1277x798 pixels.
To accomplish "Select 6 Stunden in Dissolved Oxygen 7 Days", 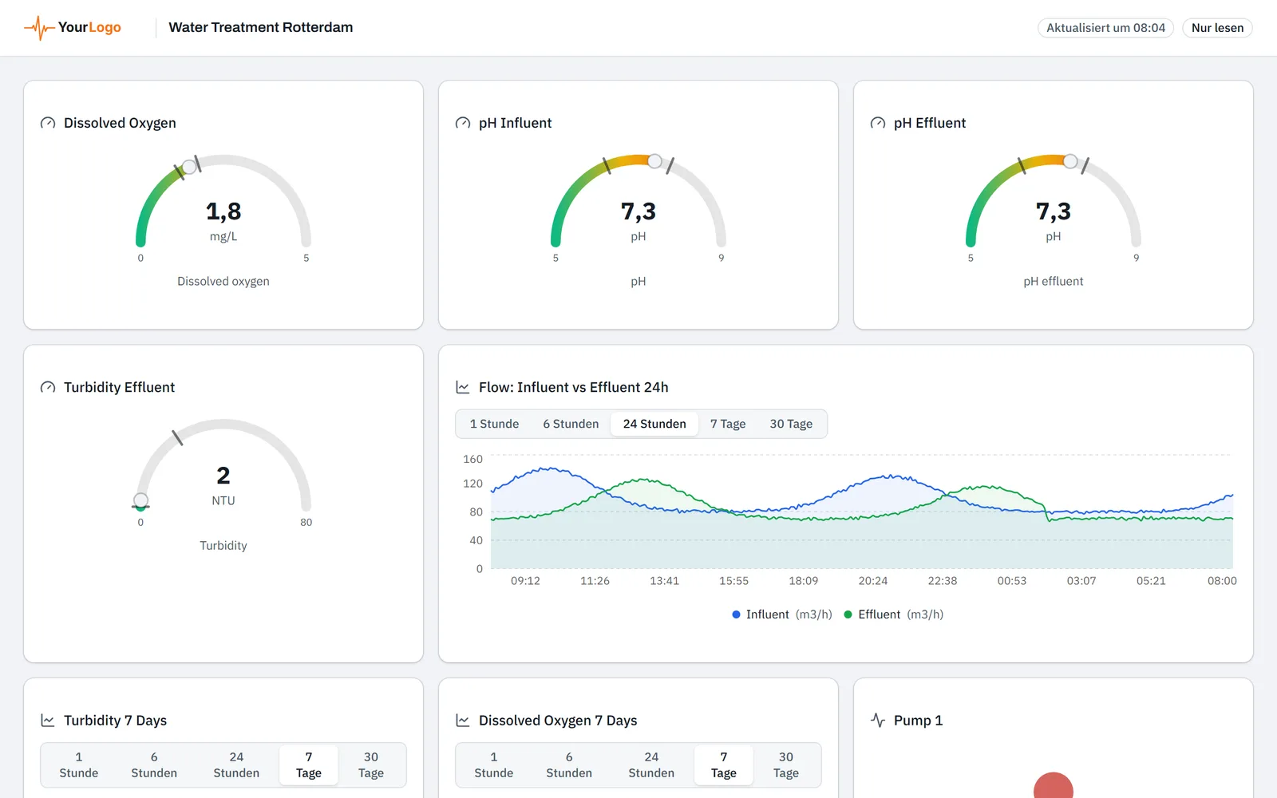I will click(569, 765).
